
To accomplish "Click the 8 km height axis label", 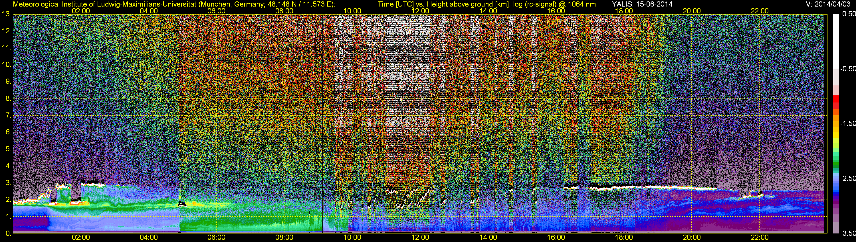I will pyautogui.click(x=8, y=99).
